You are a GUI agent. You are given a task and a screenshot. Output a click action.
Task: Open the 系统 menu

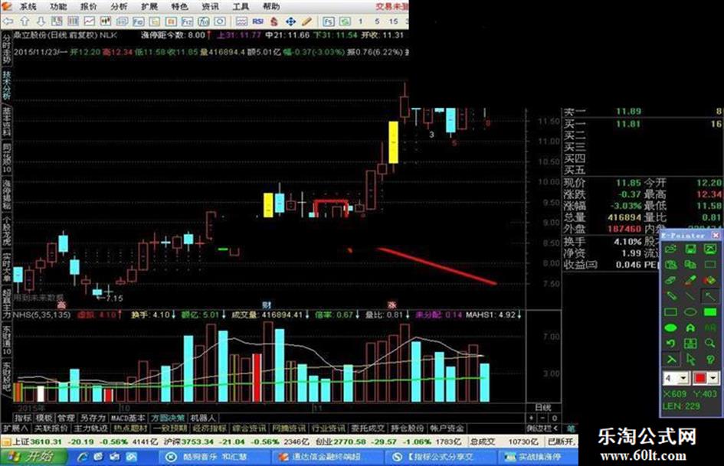coord(28,6)
